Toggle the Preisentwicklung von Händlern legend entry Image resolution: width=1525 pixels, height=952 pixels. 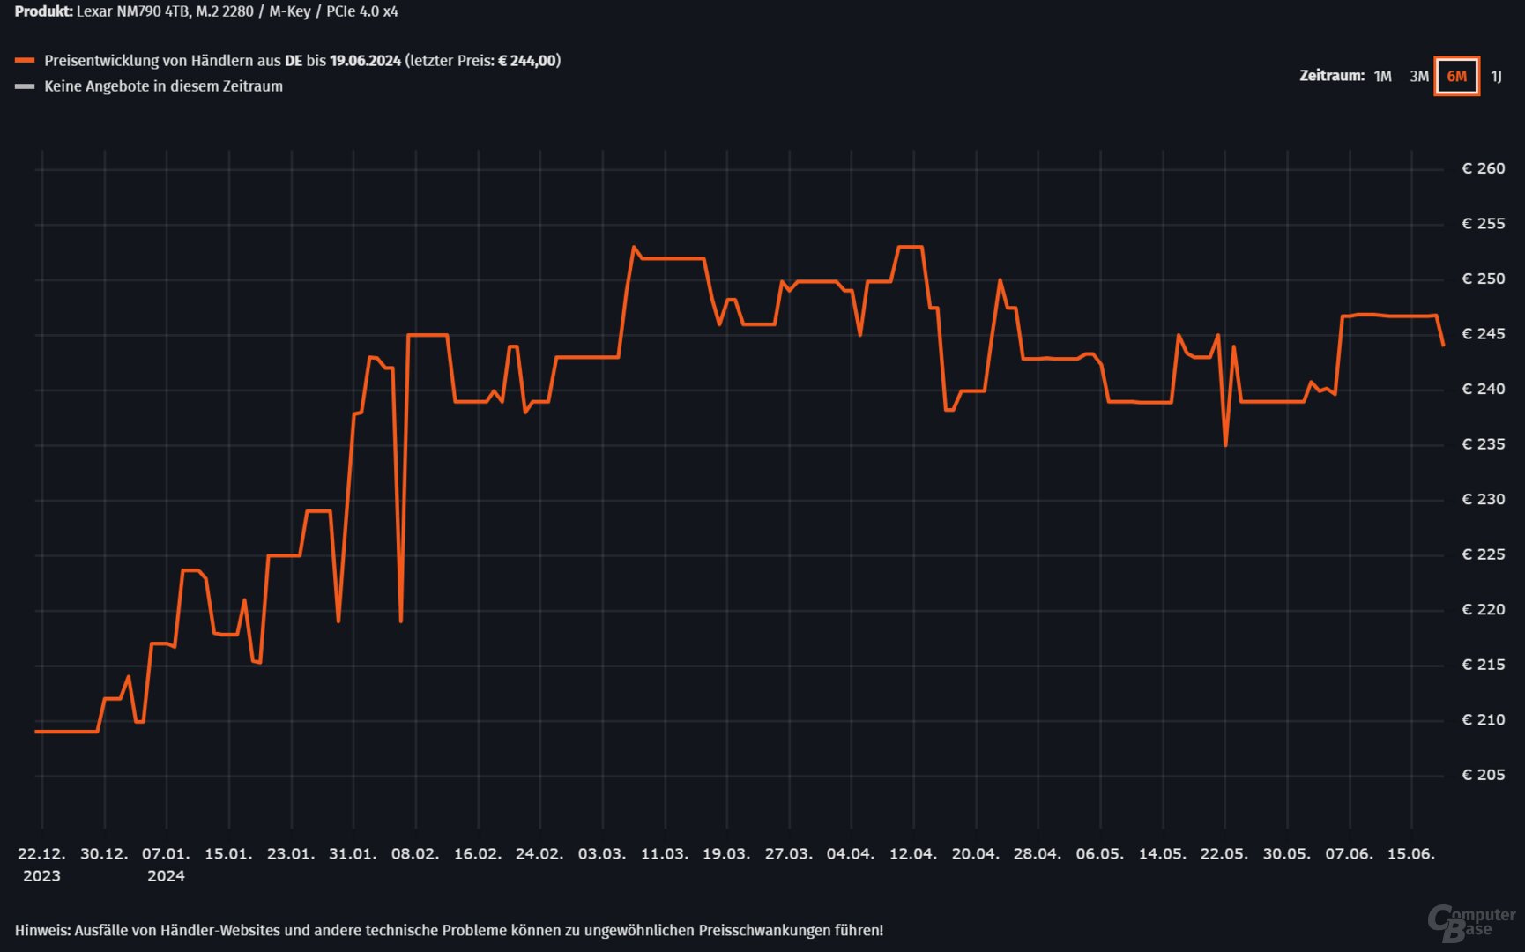[x=222, y=61]
